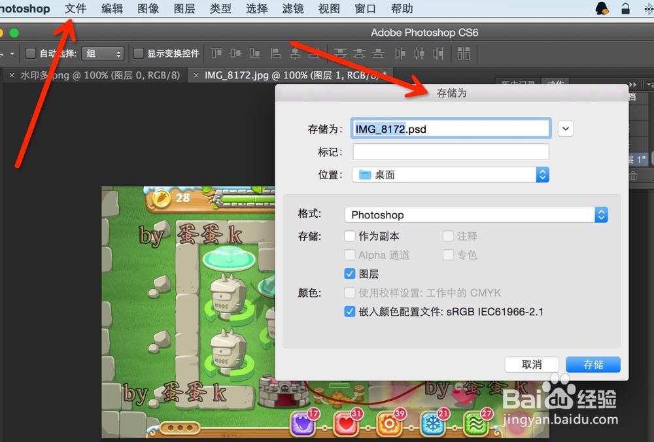Enable the 显示变换控件 checkbox
This screenshot has width=654, height=442.
[139, 54]
